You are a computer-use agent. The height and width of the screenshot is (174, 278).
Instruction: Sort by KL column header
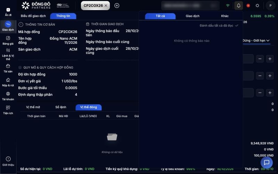tap(108, 116)
